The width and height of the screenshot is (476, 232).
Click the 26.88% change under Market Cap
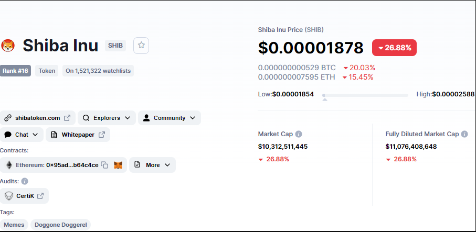tap(274, 159)
